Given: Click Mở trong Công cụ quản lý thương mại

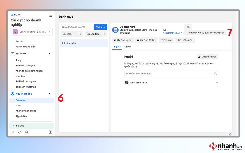Looking at the screenshot, I should (x=205, y=33).
